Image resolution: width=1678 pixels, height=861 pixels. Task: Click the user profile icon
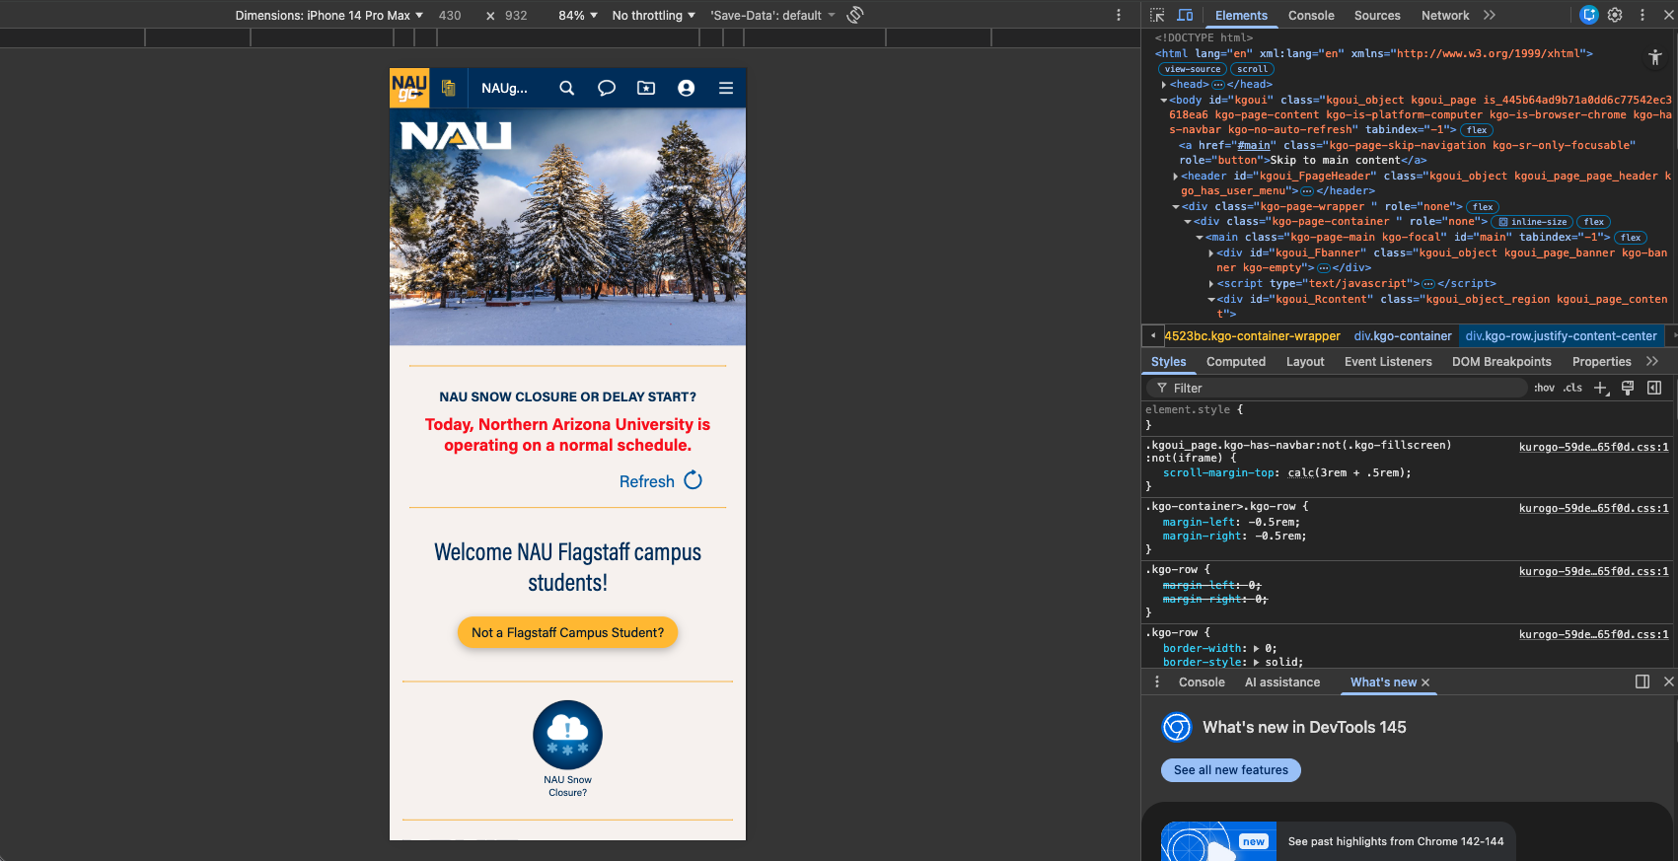(686, 88)
